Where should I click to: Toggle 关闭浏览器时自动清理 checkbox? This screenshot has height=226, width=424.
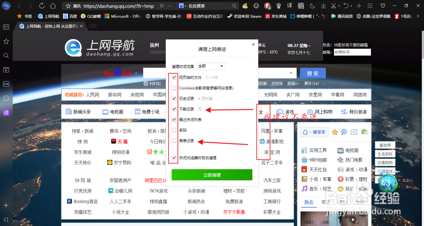click(174, 158)
